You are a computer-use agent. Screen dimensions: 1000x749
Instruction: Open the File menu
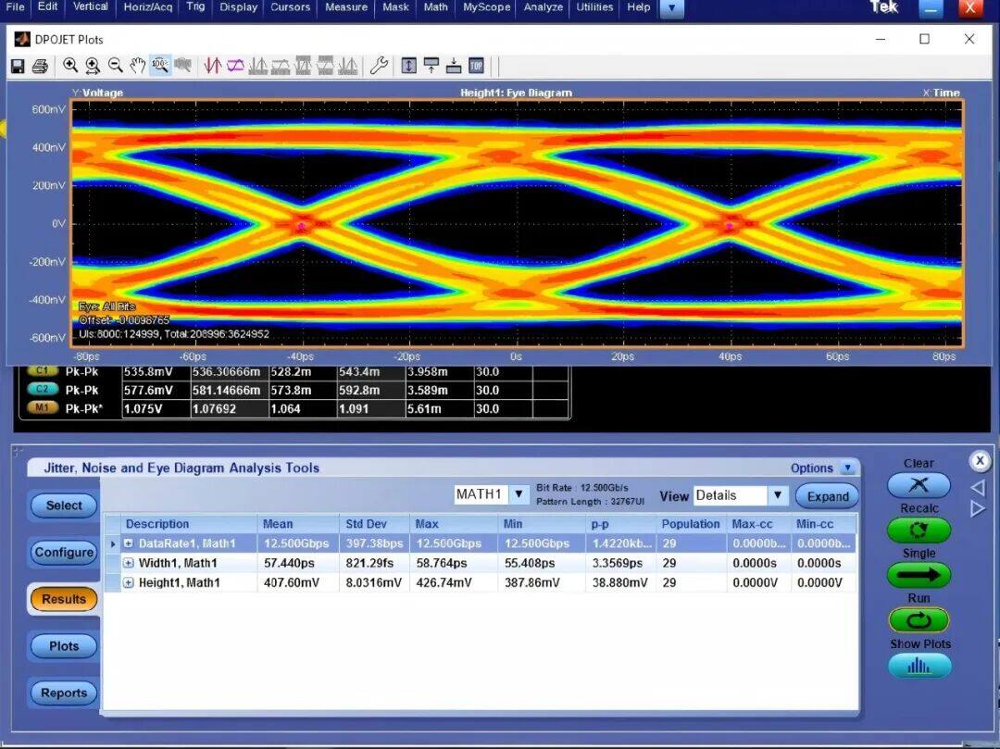[15, 7]
